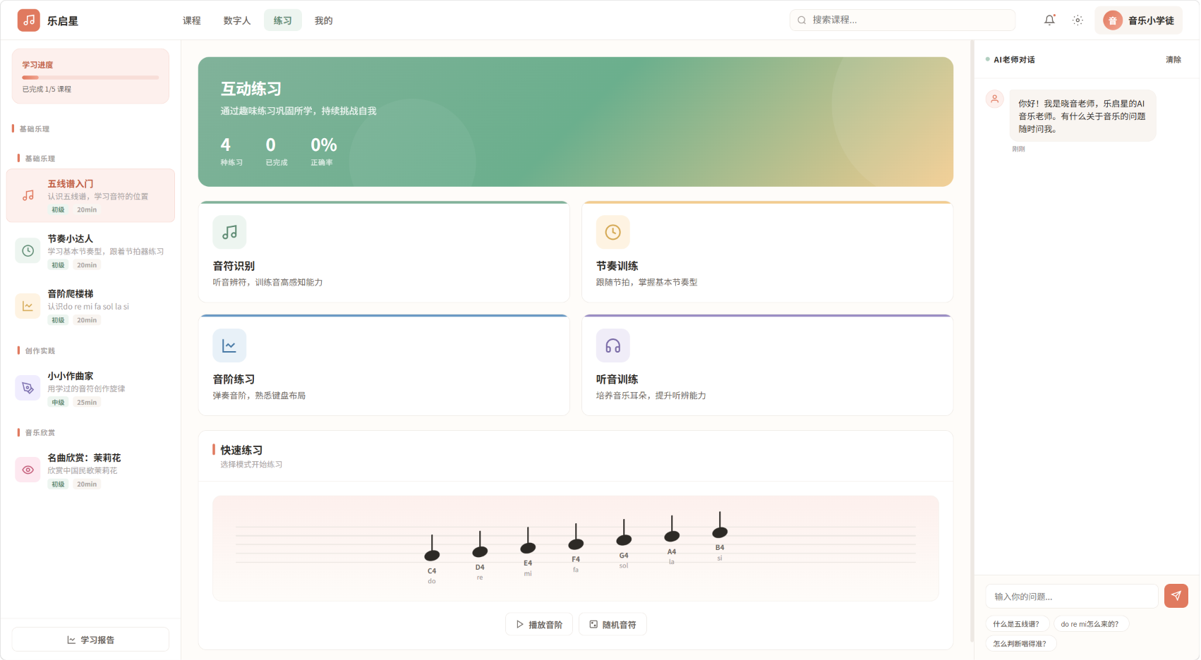Open the 学习报告 button

click(x=90, y=640)
